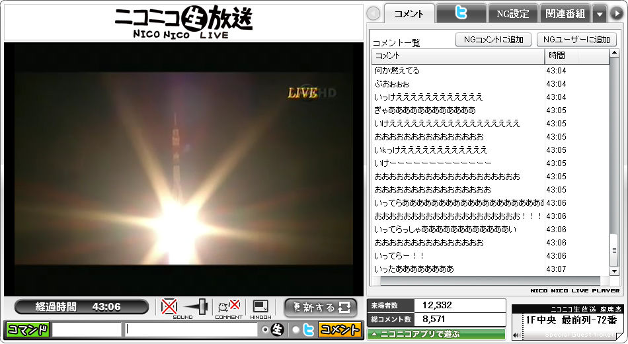Screen dimensions: 628x344
Task: Click the 更新する refresh button
Action: tap(321, 308)
